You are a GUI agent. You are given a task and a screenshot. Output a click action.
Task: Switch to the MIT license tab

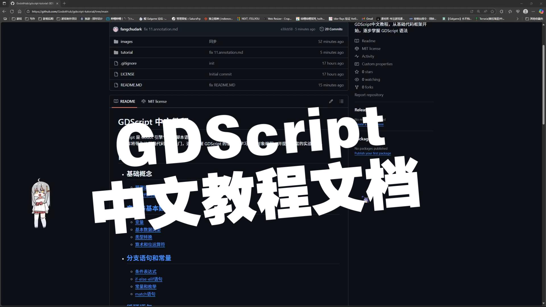(154, 101)
